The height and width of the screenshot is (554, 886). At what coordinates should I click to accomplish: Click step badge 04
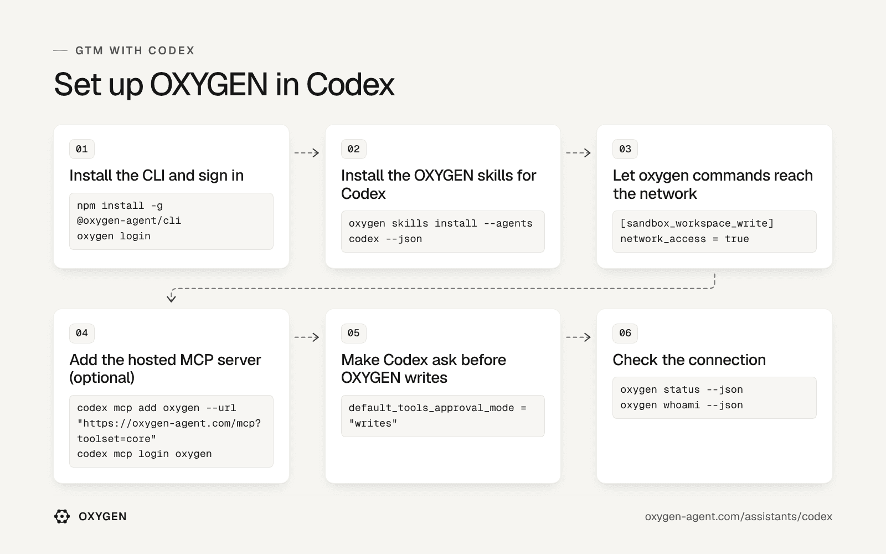[82, 333]
